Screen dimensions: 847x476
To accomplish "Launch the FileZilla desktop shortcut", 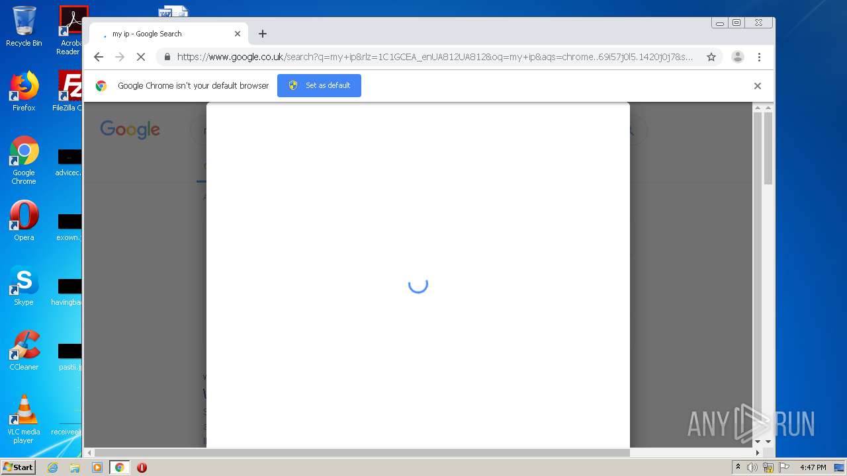I will pos(69,91).
